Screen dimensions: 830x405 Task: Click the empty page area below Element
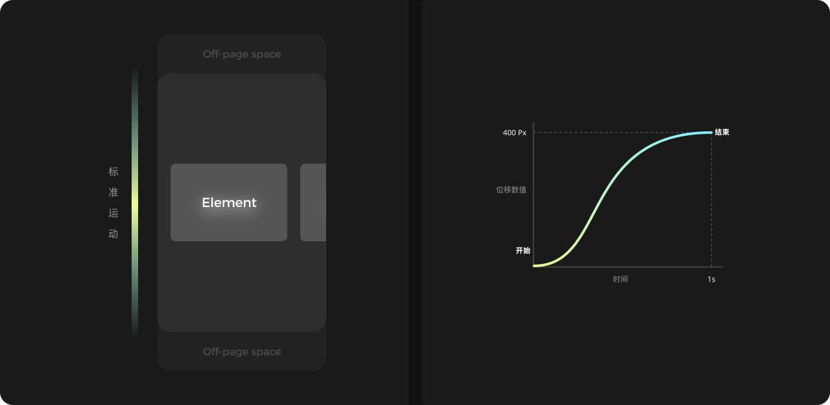242,287
